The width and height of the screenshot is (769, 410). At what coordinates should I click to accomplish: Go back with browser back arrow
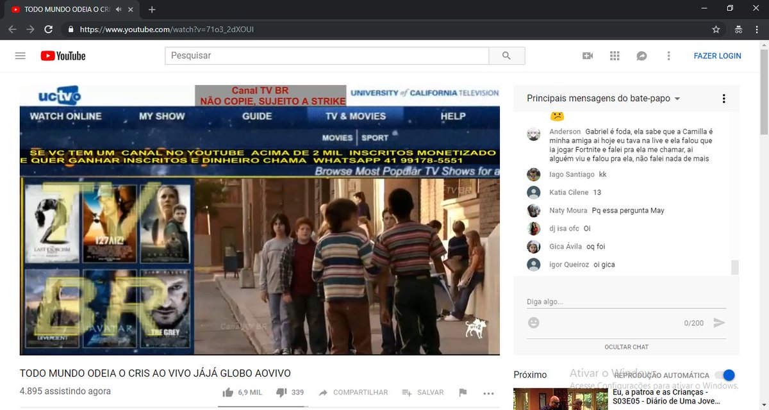pyautogui.click(x=12, y=29)
